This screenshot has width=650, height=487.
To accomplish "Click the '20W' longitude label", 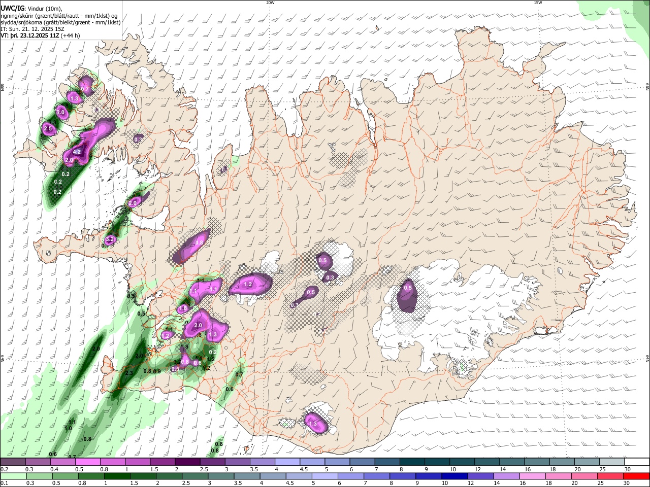I will (270, 3).
